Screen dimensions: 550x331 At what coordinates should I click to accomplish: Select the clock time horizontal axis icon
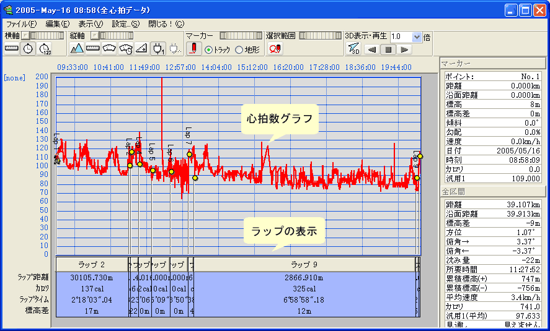click(28, 49)
